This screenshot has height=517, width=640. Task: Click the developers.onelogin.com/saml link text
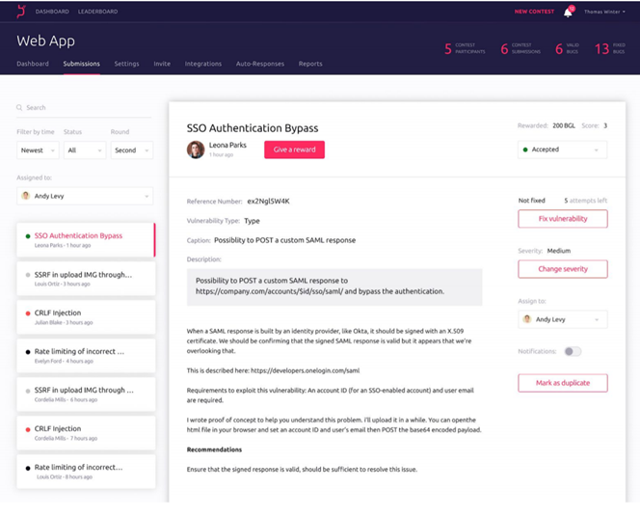pos(305,370)
